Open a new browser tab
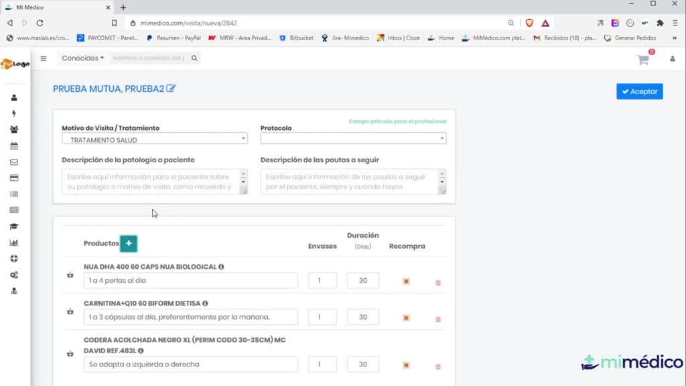Screen dimensions: 686x386 pos(123,7)
